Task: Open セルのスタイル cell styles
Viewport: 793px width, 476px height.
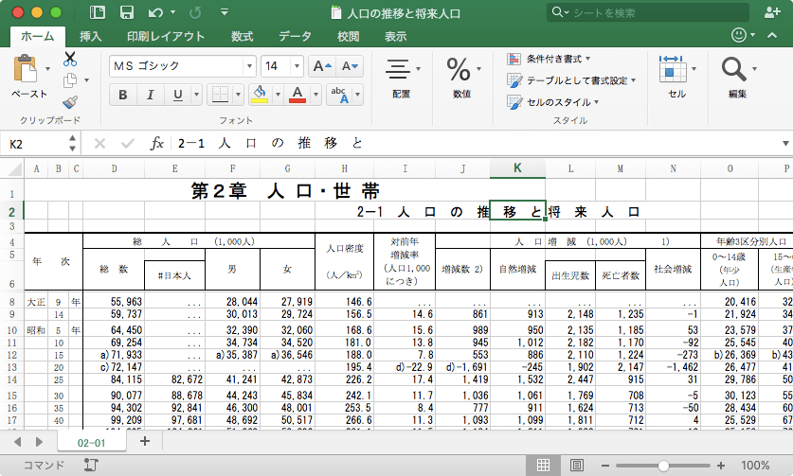Action: coord(553,102)
